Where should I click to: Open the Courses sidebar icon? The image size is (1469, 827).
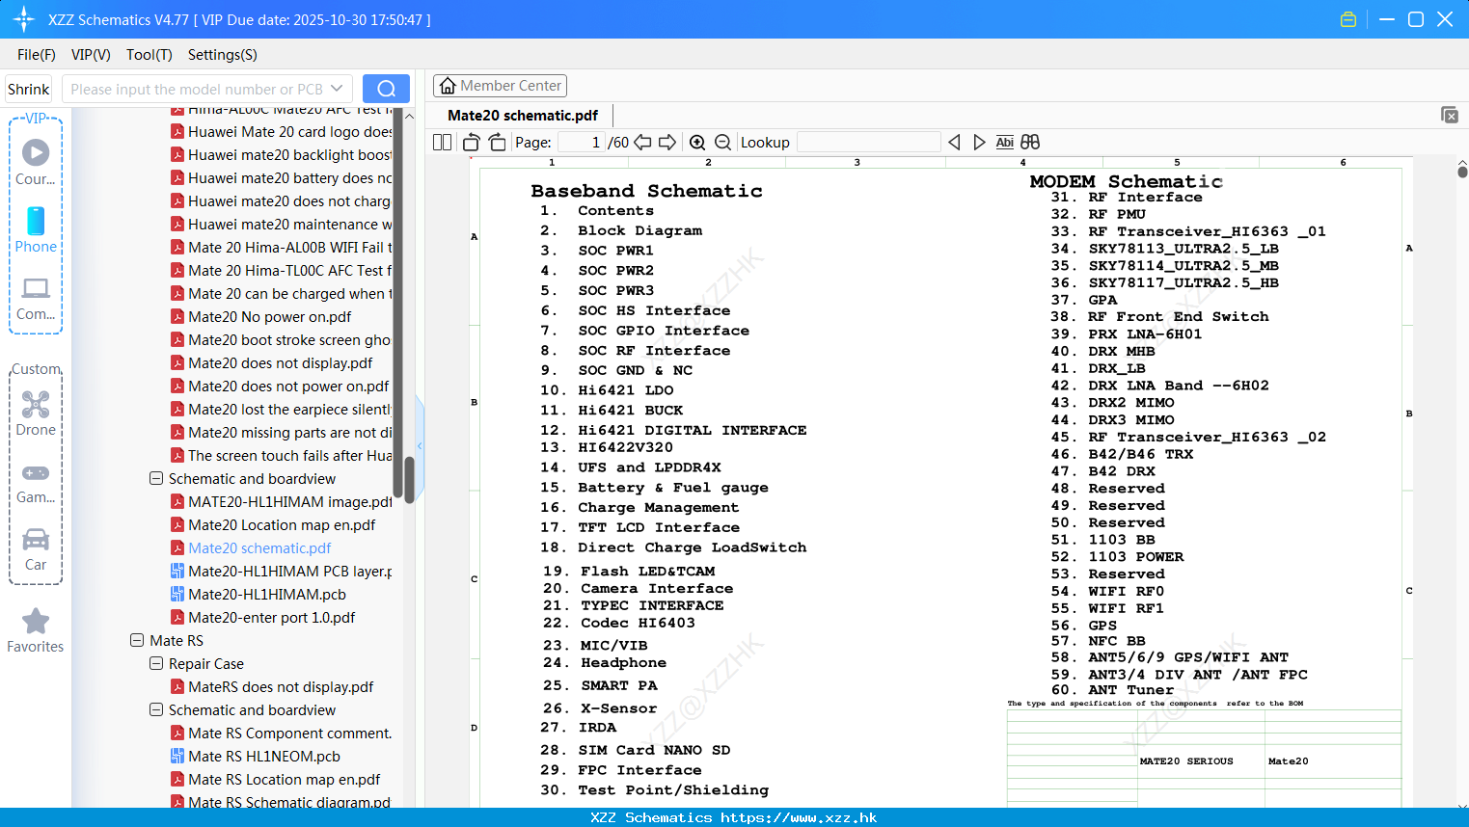36,161
